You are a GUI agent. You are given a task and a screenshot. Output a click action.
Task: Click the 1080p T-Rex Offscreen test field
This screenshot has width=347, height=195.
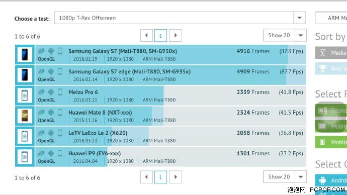tap(174, 18)
